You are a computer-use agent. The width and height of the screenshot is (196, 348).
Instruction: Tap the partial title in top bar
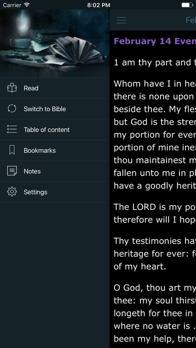click(190, 20)
